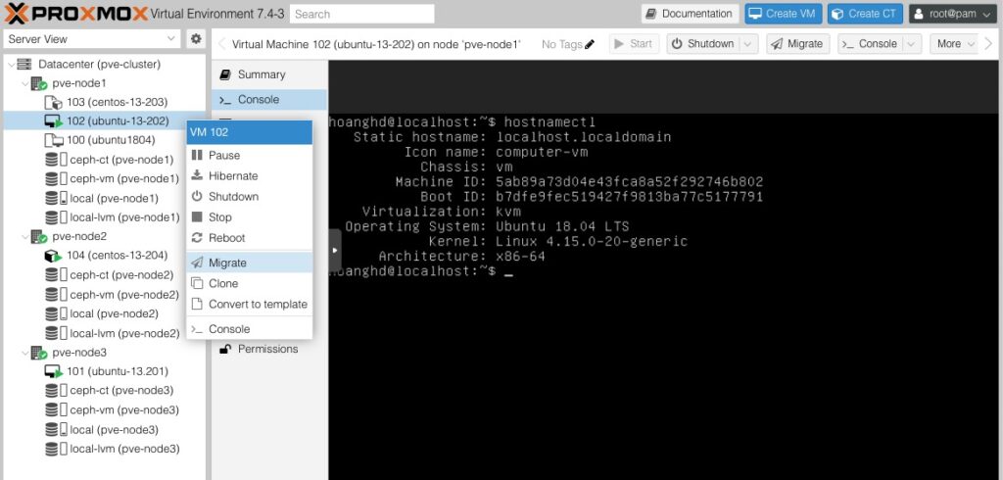Click the ceph-ct (pve-node1) storage icon

click(56, 160)
